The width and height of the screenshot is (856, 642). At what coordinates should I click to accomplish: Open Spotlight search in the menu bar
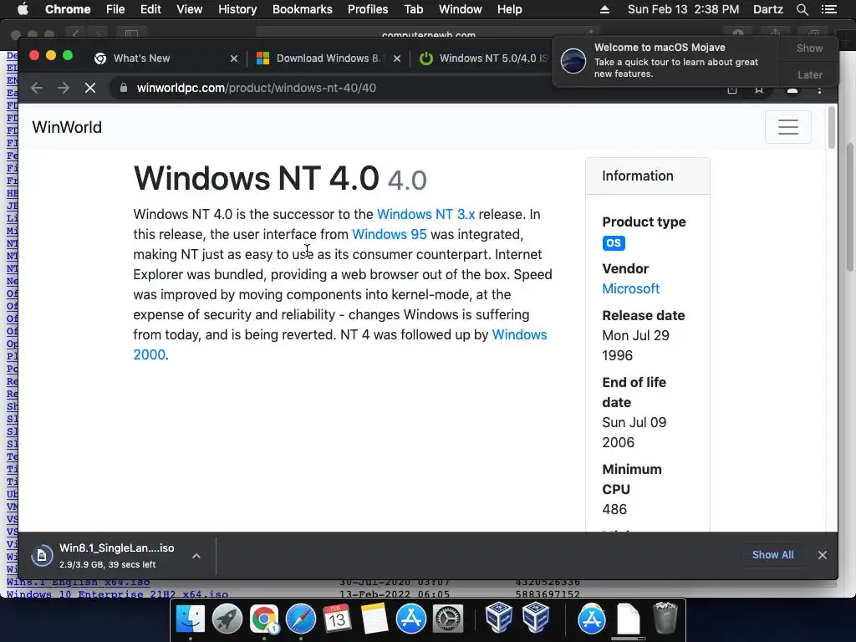click(802, 9)
